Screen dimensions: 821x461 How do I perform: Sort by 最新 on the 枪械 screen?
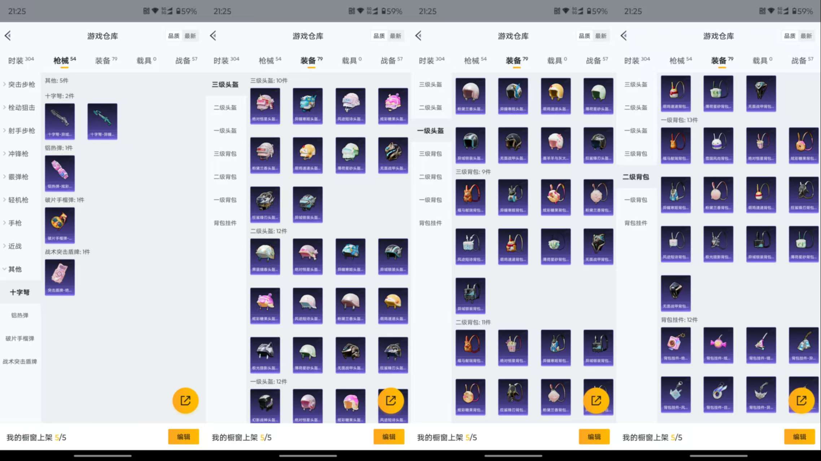(x=190, y=36)
